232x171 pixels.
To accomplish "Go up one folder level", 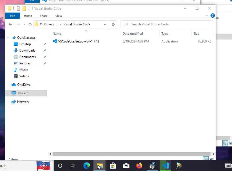I will (x=30, y=25).
